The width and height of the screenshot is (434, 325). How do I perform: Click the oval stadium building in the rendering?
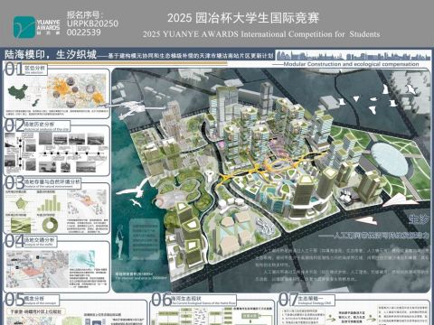390,161
